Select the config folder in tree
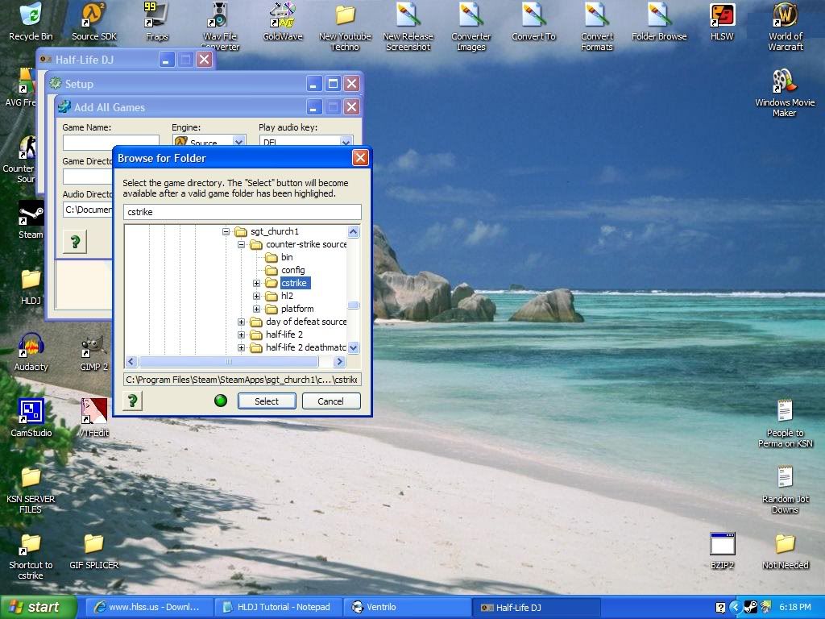This screenshot has height=619, width=825. [x=292, y=270]
